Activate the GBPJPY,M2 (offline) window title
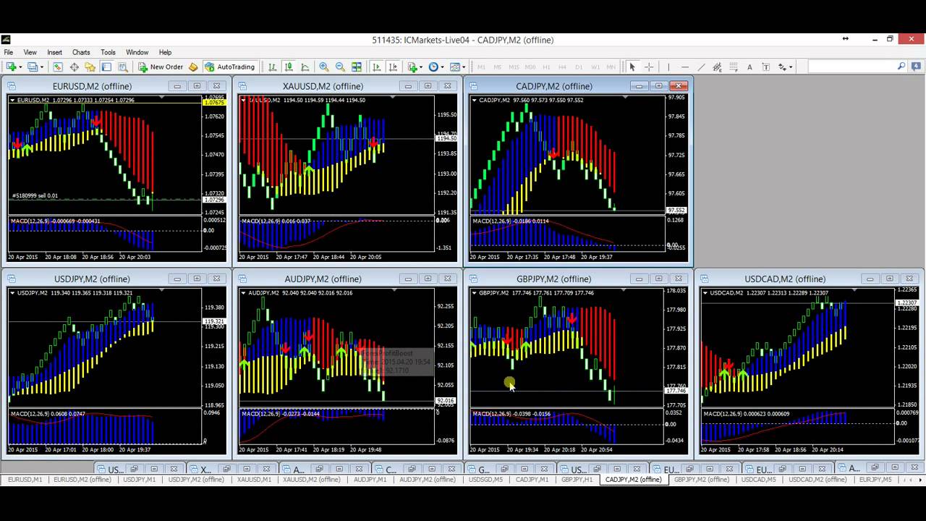Screen dimensions: 926x521 554,279
